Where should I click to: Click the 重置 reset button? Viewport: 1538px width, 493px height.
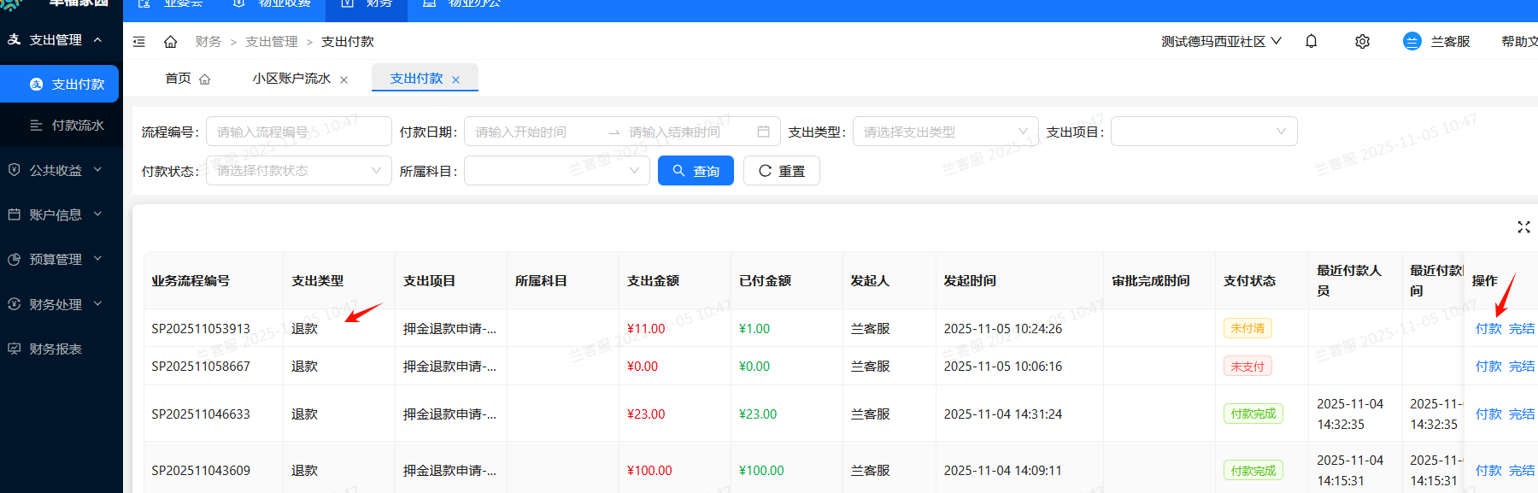point(781,171)
